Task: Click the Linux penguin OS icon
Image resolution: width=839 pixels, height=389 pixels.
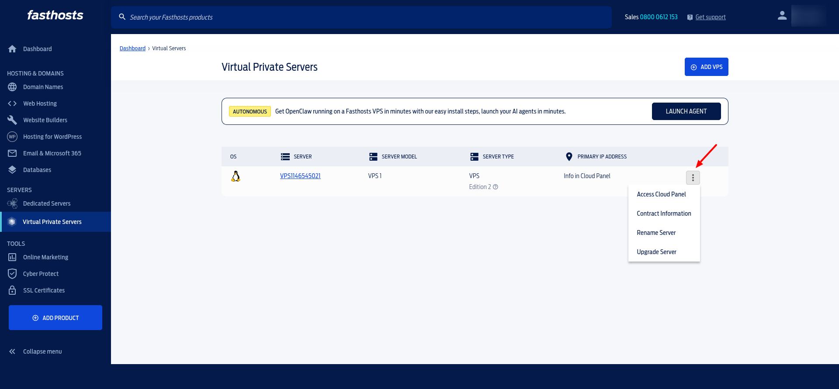Action: (236, 176)
